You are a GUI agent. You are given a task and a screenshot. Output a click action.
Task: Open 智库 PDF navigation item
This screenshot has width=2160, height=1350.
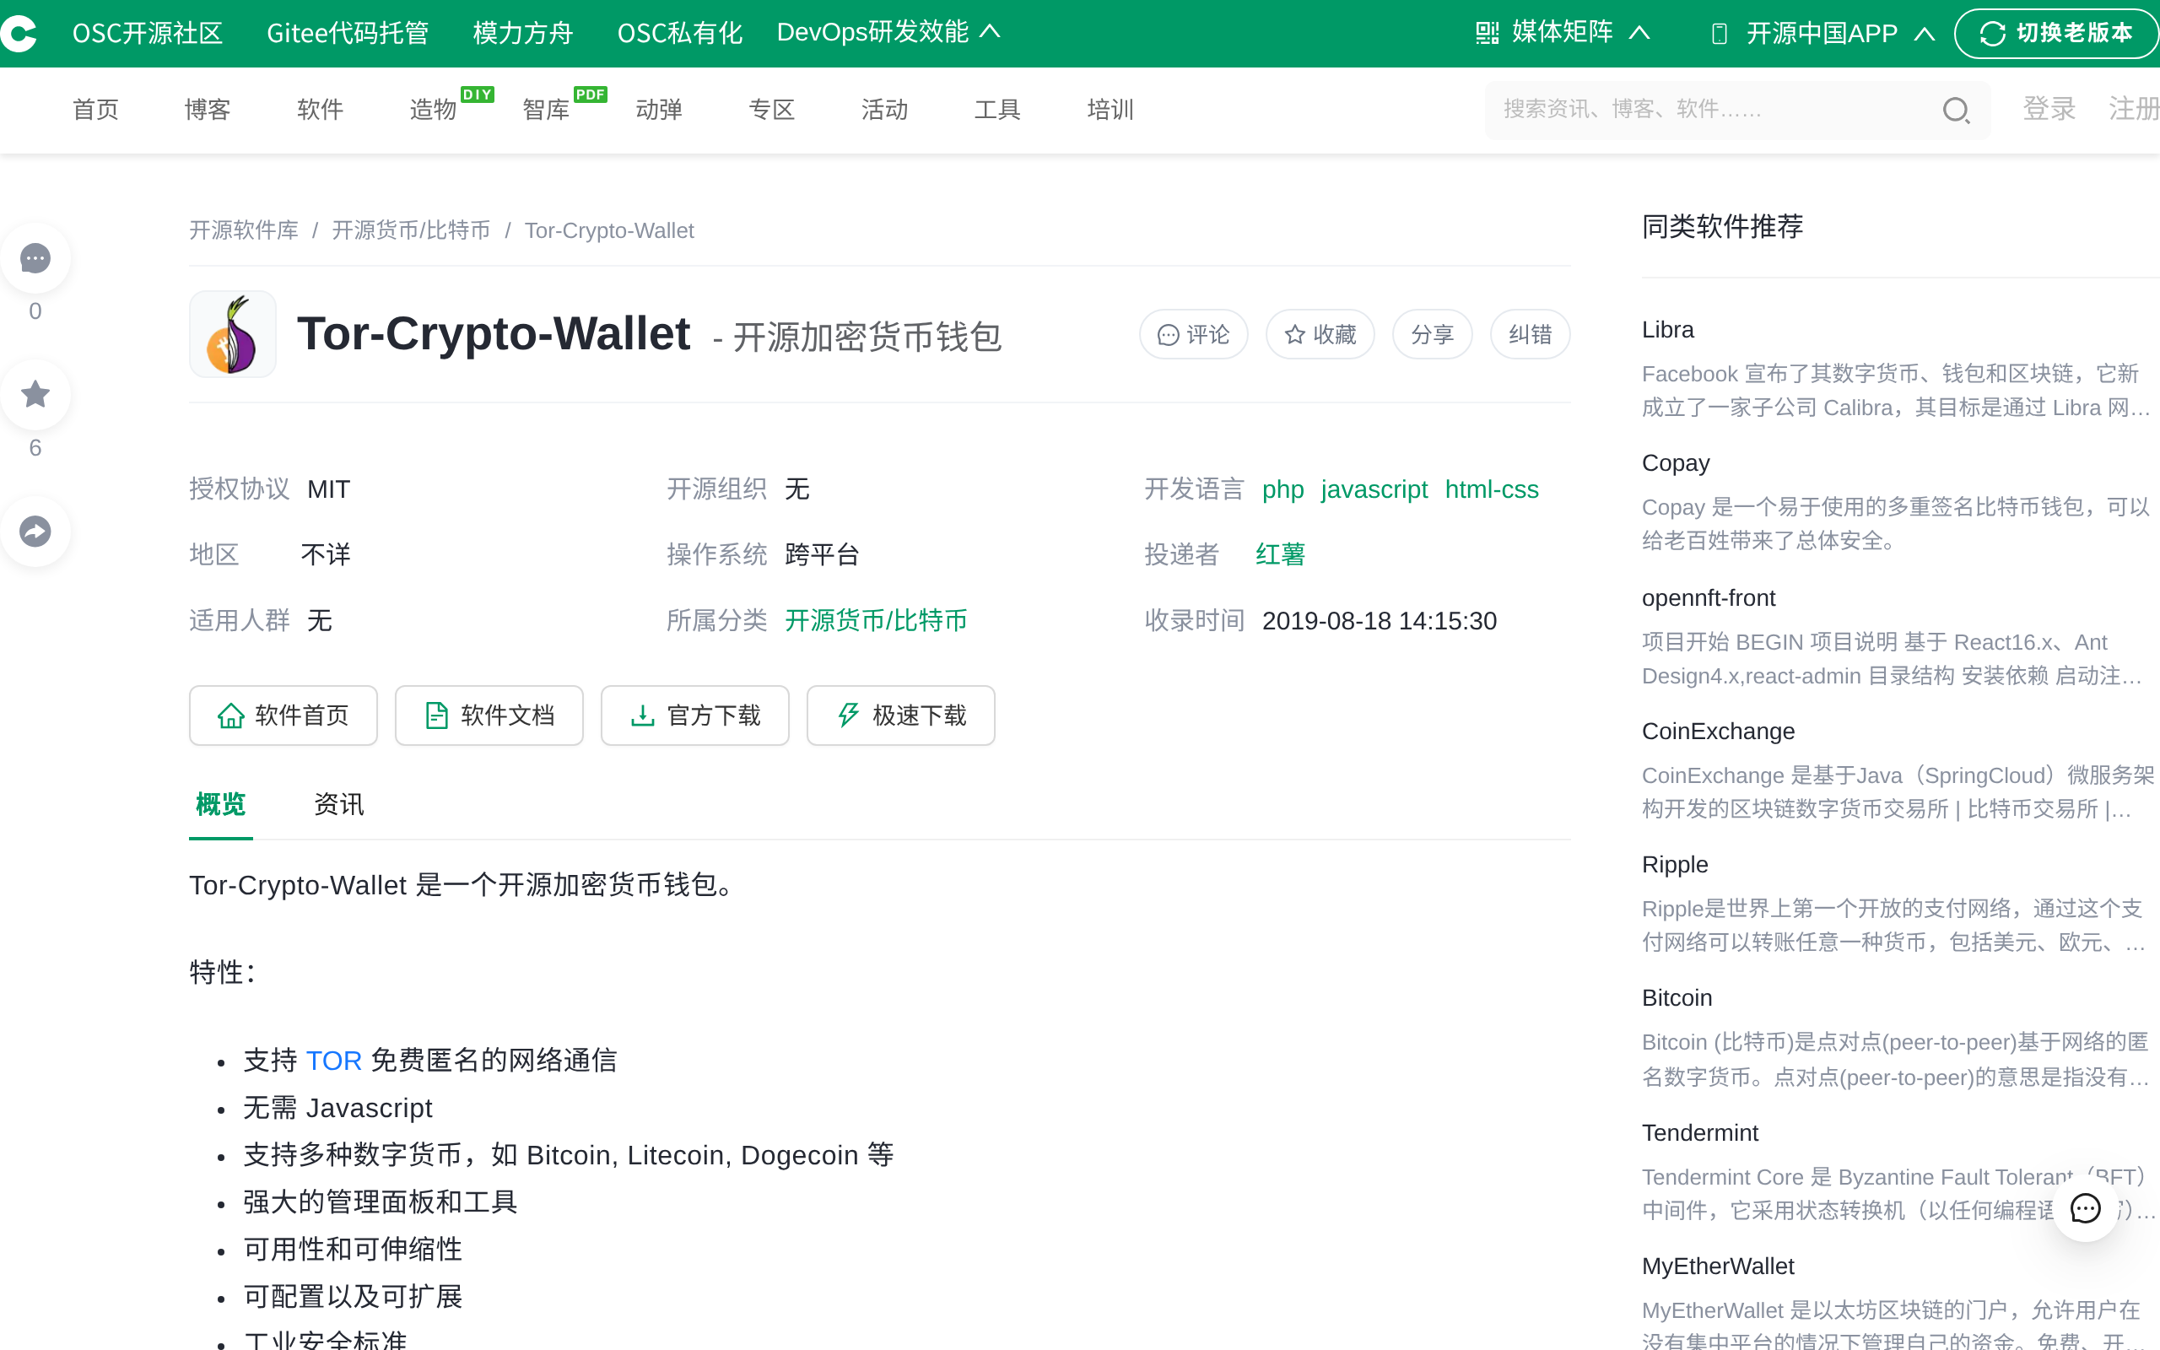(546, 110)
